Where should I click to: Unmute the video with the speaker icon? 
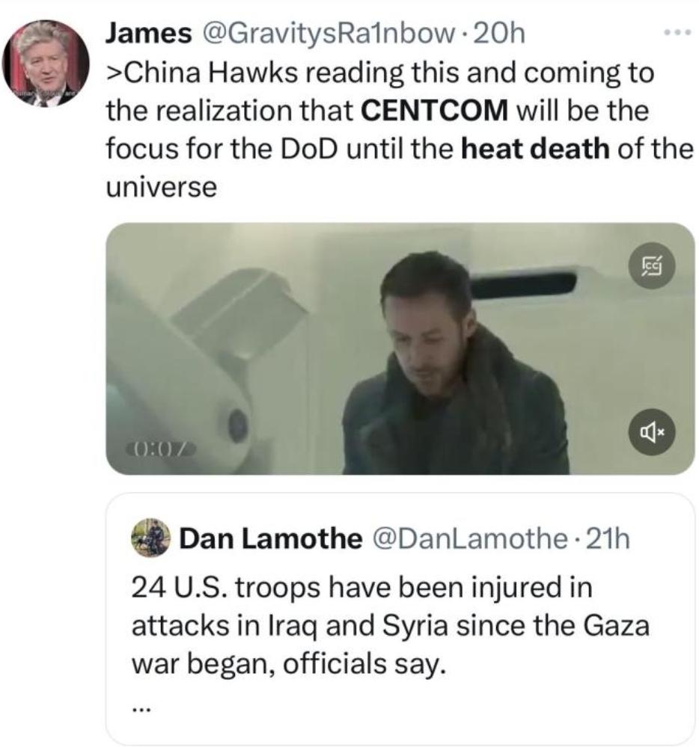(x=652, y=432)
